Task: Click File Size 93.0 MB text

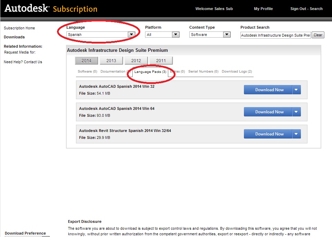Action: point(94,115)
